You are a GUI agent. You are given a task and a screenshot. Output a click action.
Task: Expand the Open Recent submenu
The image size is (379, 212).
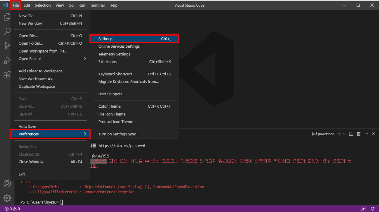pyautogui.click(x=50, y=59)
